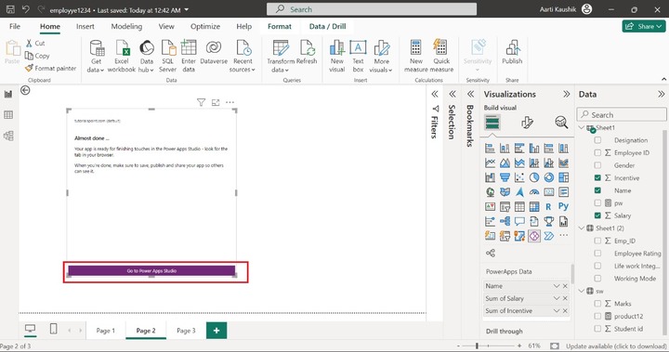
Task: Uncheck the Salary field checkbox
Action: point(597,215)
